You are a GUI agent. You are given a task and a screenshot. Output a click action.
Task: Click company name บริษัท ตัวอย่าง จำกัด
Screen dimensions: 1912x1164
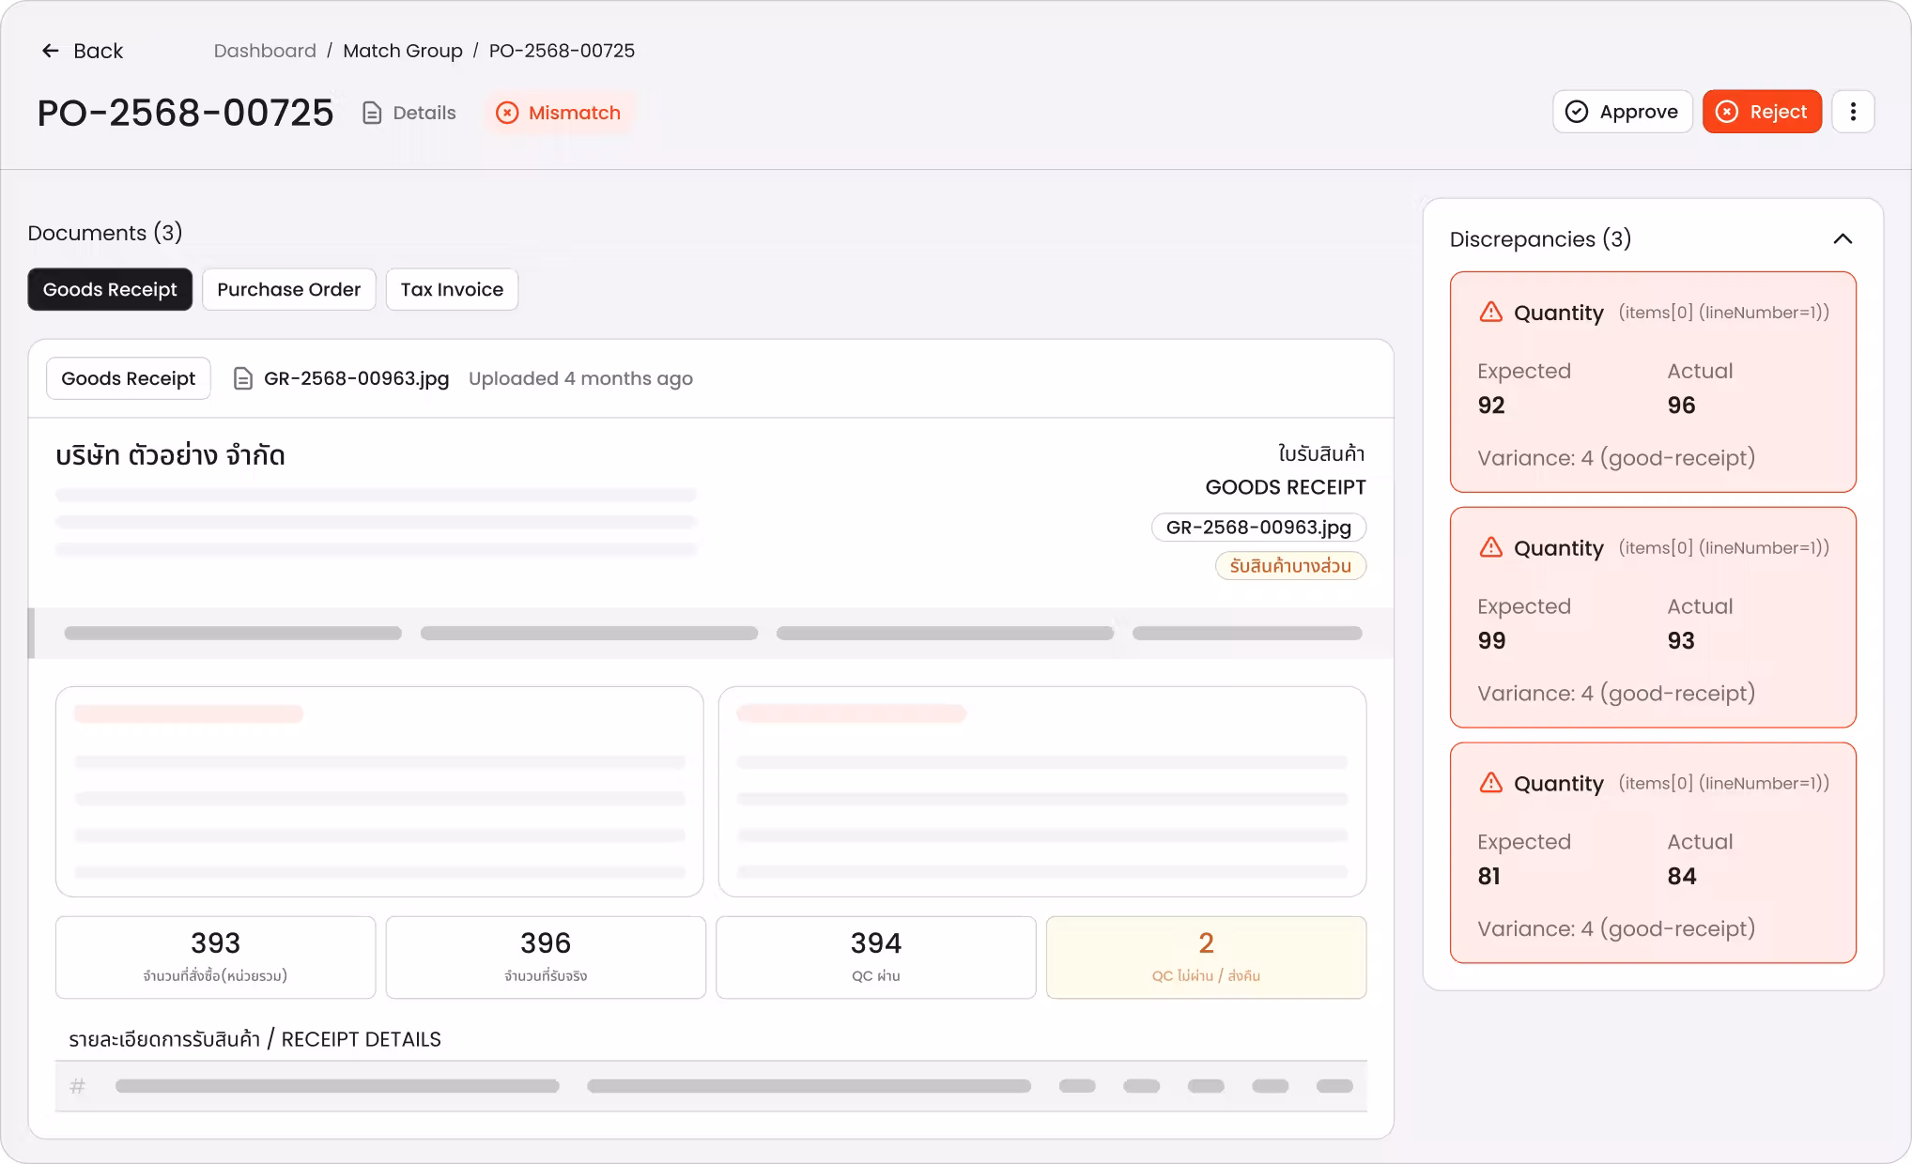coord(170,455)
